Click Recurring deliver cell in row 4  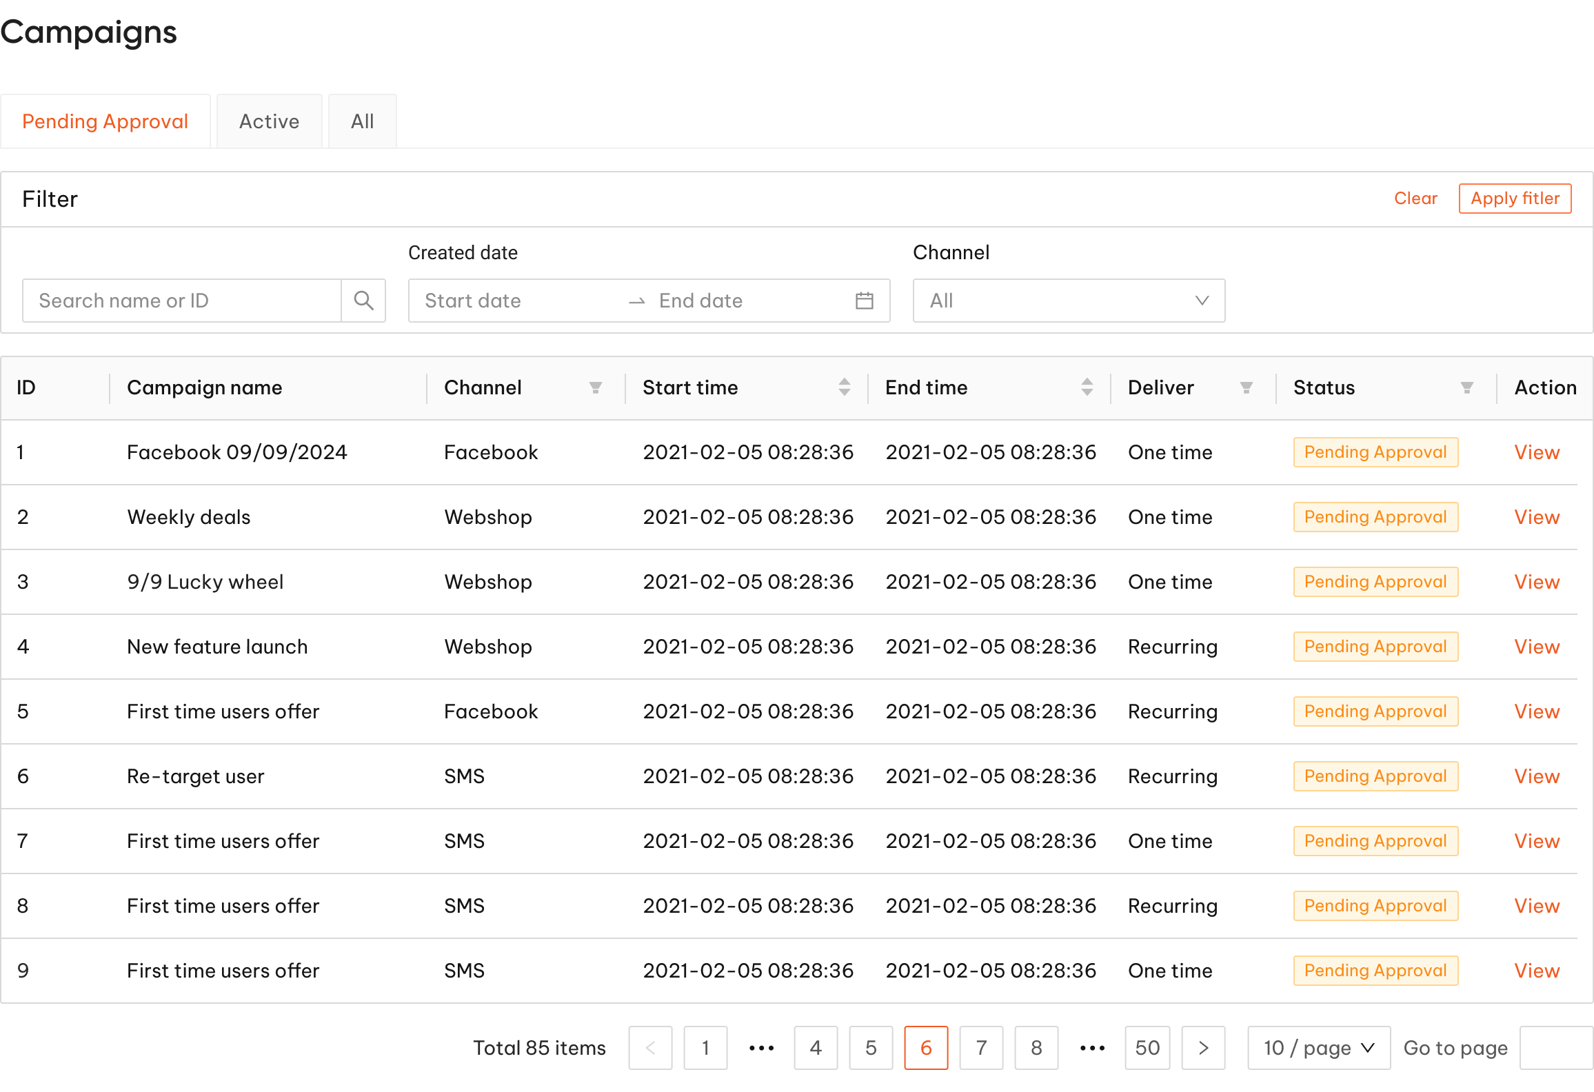(1173, 647)
